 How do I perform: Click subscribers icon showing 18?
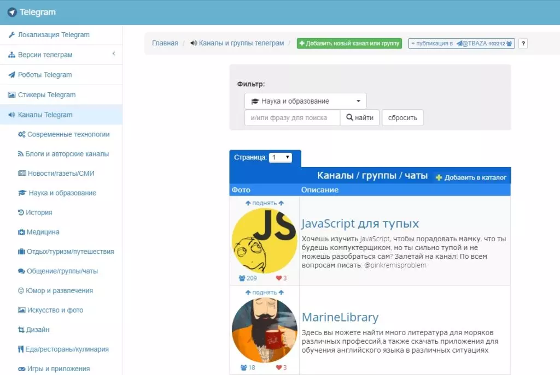click(243, 367)
